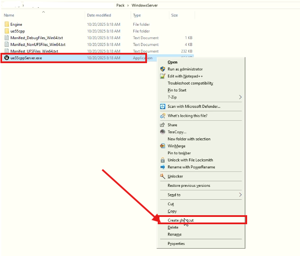Click the Edit with Notepad++ icon
Screen dimensions: 300x256
pos(162,76)
